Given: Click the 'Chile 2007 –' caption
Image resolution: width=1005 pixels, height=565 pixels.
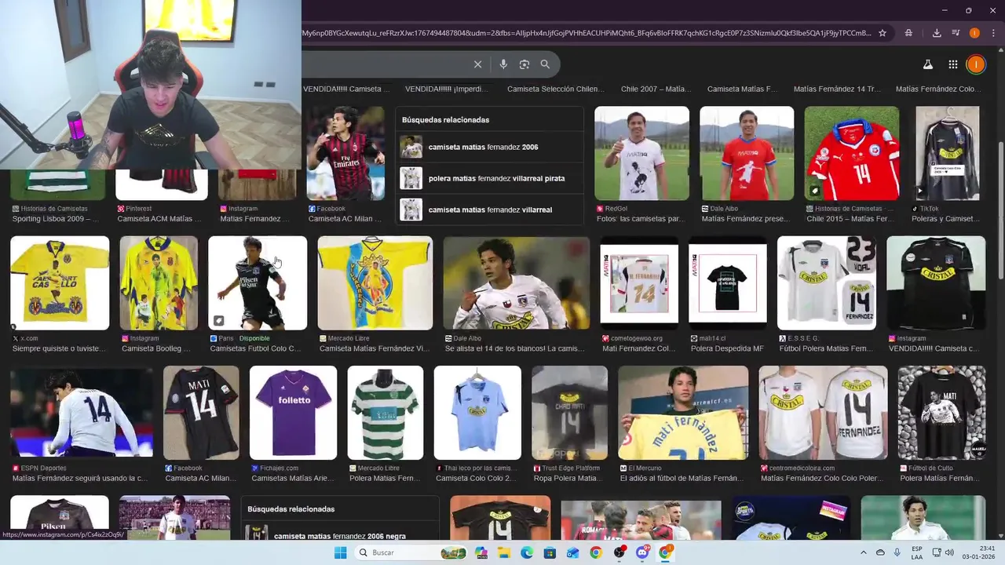Looking at the screenshot, I should coord(656,89).
